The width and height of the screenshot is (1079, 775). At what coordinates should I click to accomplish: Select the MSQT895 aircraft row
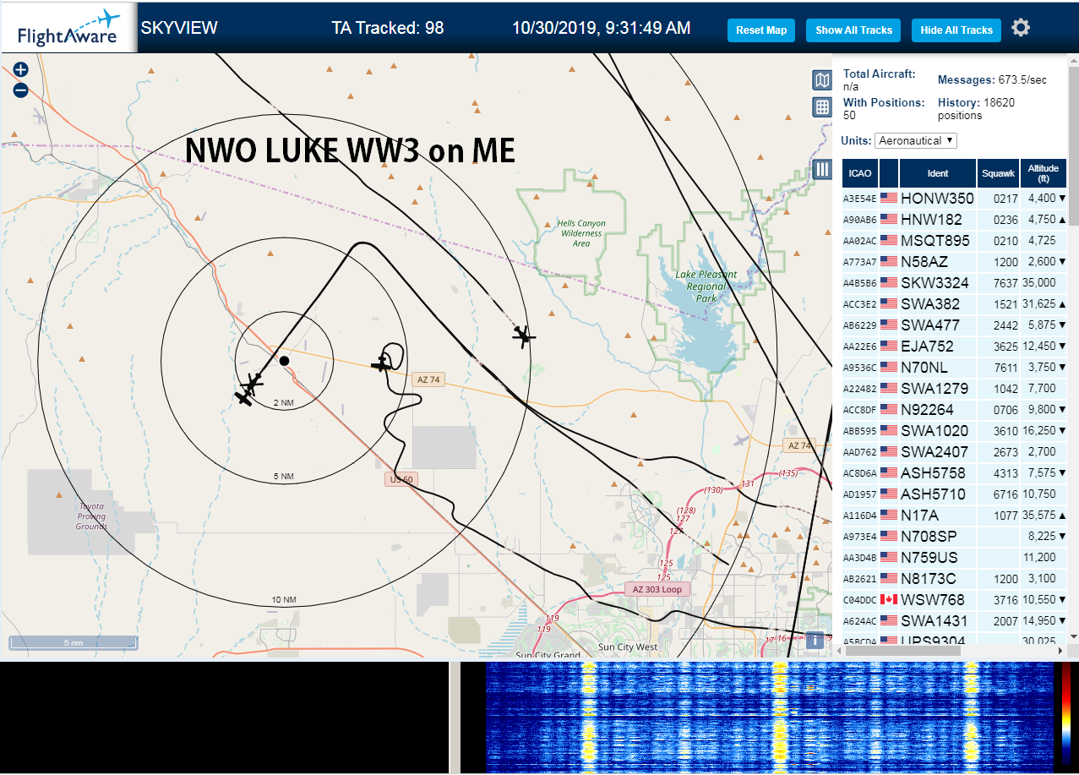point(954,240)
